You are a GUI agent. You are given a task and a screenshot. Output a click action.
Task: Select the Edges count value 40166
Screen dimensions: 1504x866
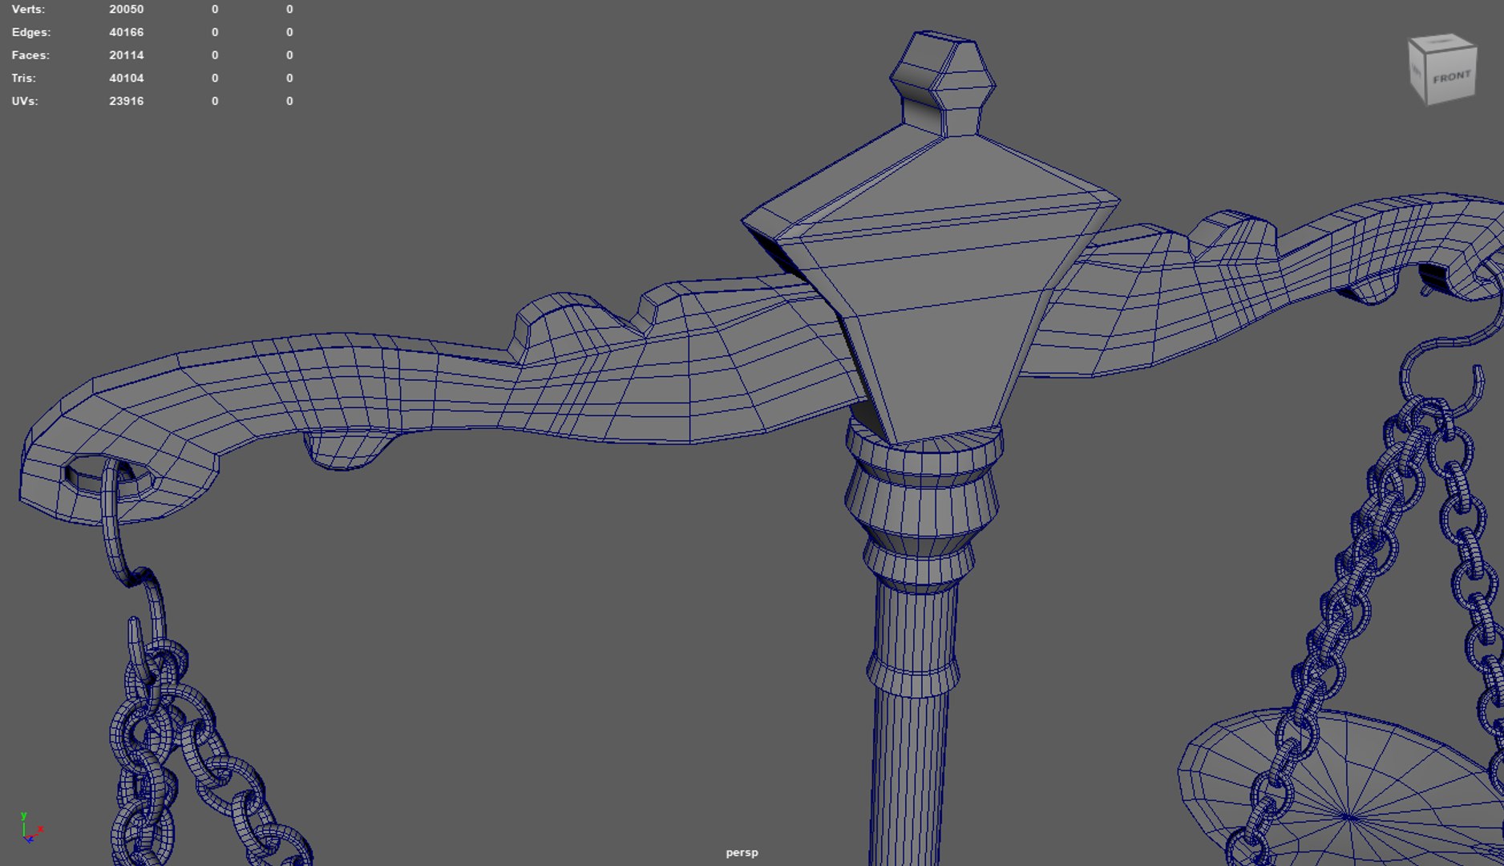tap(127, 32)
